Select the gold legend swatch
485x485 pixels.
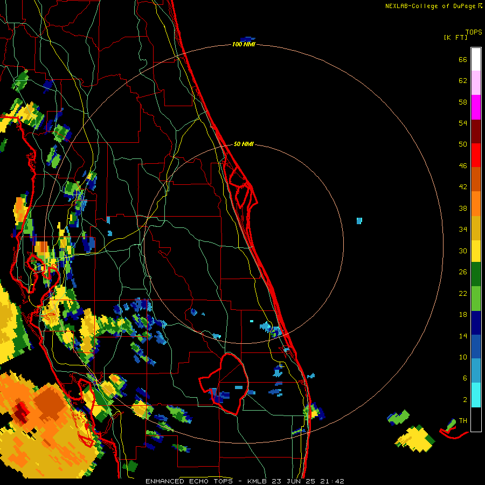(x=476, y=228)
